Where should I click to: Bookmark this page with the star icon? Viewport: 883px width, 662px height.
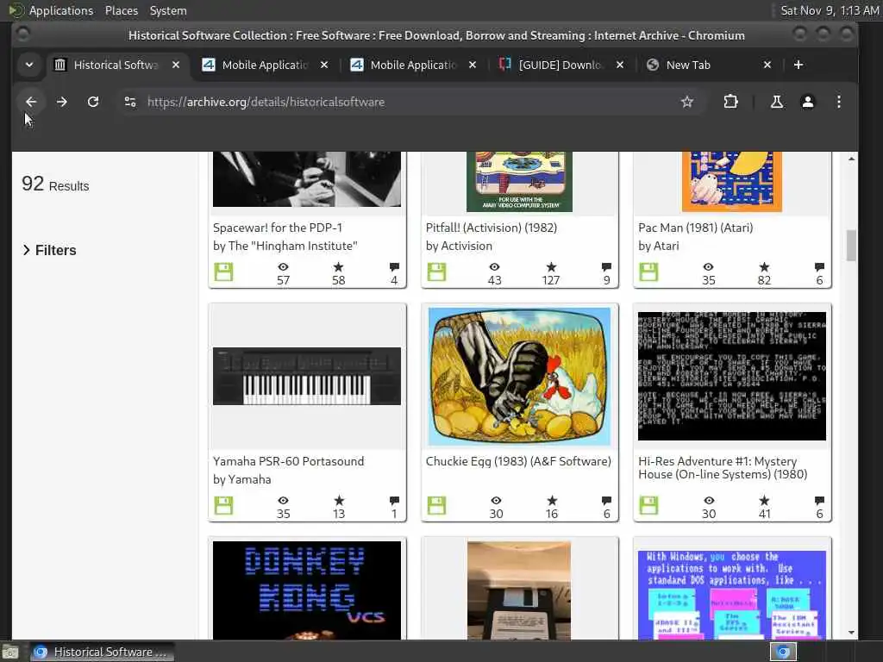pyautogui.click(x=687, y=102)
